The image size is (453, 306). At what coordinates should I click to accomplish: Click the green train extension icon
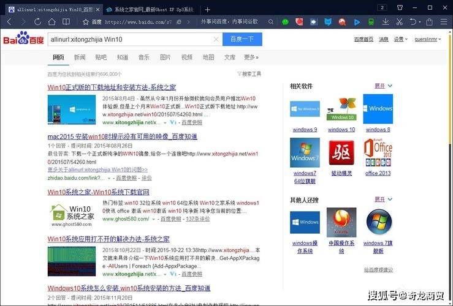(371, 22)
